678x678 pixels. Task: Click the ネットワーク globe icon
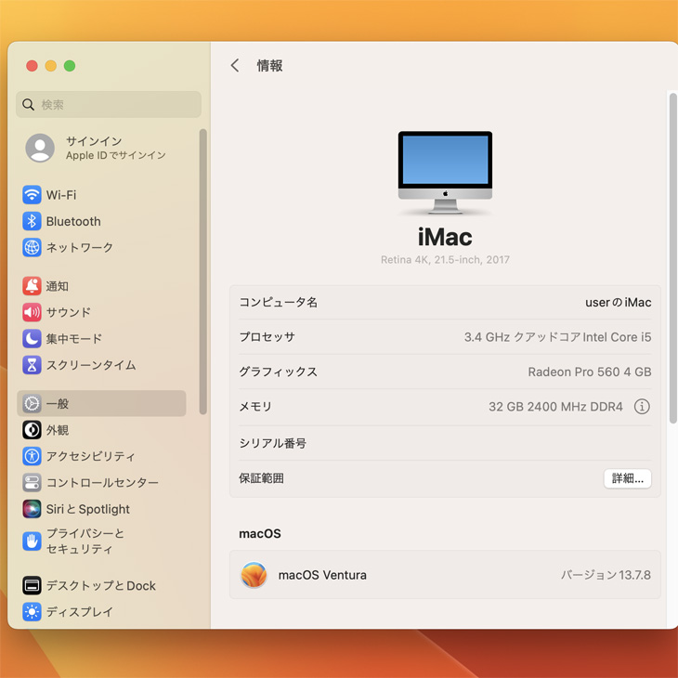32,247
